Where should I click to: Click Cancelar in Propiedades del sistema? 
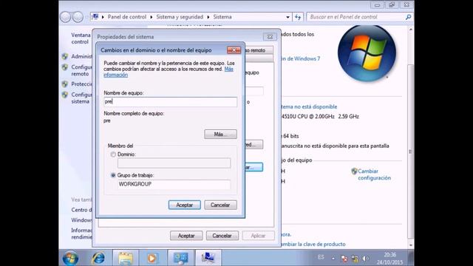(222, 236)
